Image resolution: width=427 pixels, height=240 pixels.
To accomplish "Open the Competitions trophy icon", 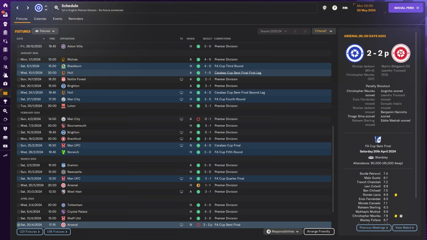I will (x=5, y=102).
